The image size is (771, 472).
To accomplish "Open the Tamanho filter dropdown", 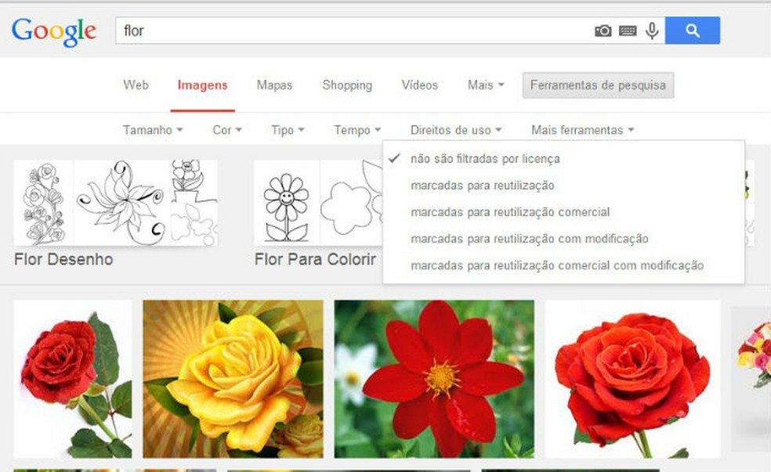I will coord(151,130).
